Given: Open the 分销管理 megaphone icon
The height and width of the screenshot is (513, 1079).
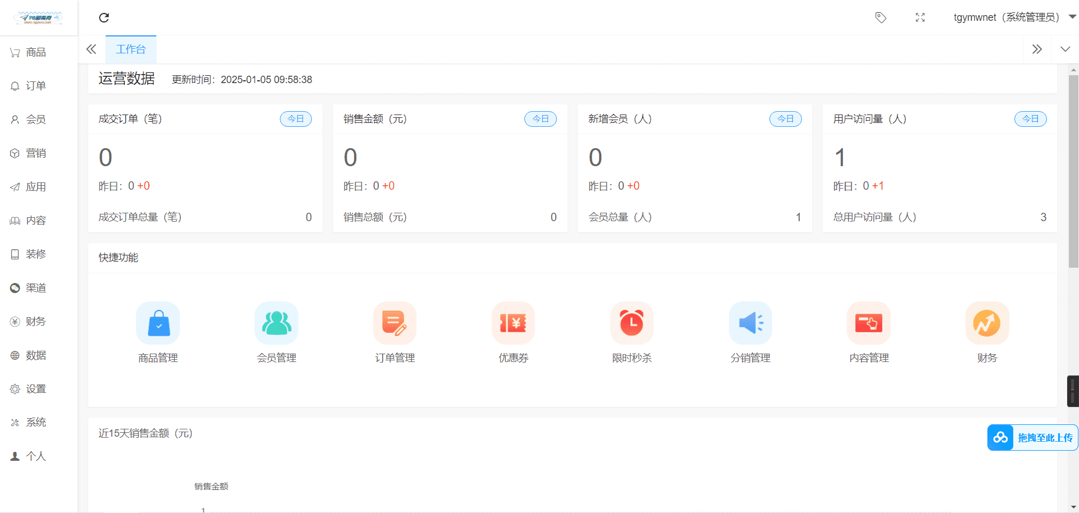Looking at the screenshot, I should pyautogui.click(x=750, y=323).
